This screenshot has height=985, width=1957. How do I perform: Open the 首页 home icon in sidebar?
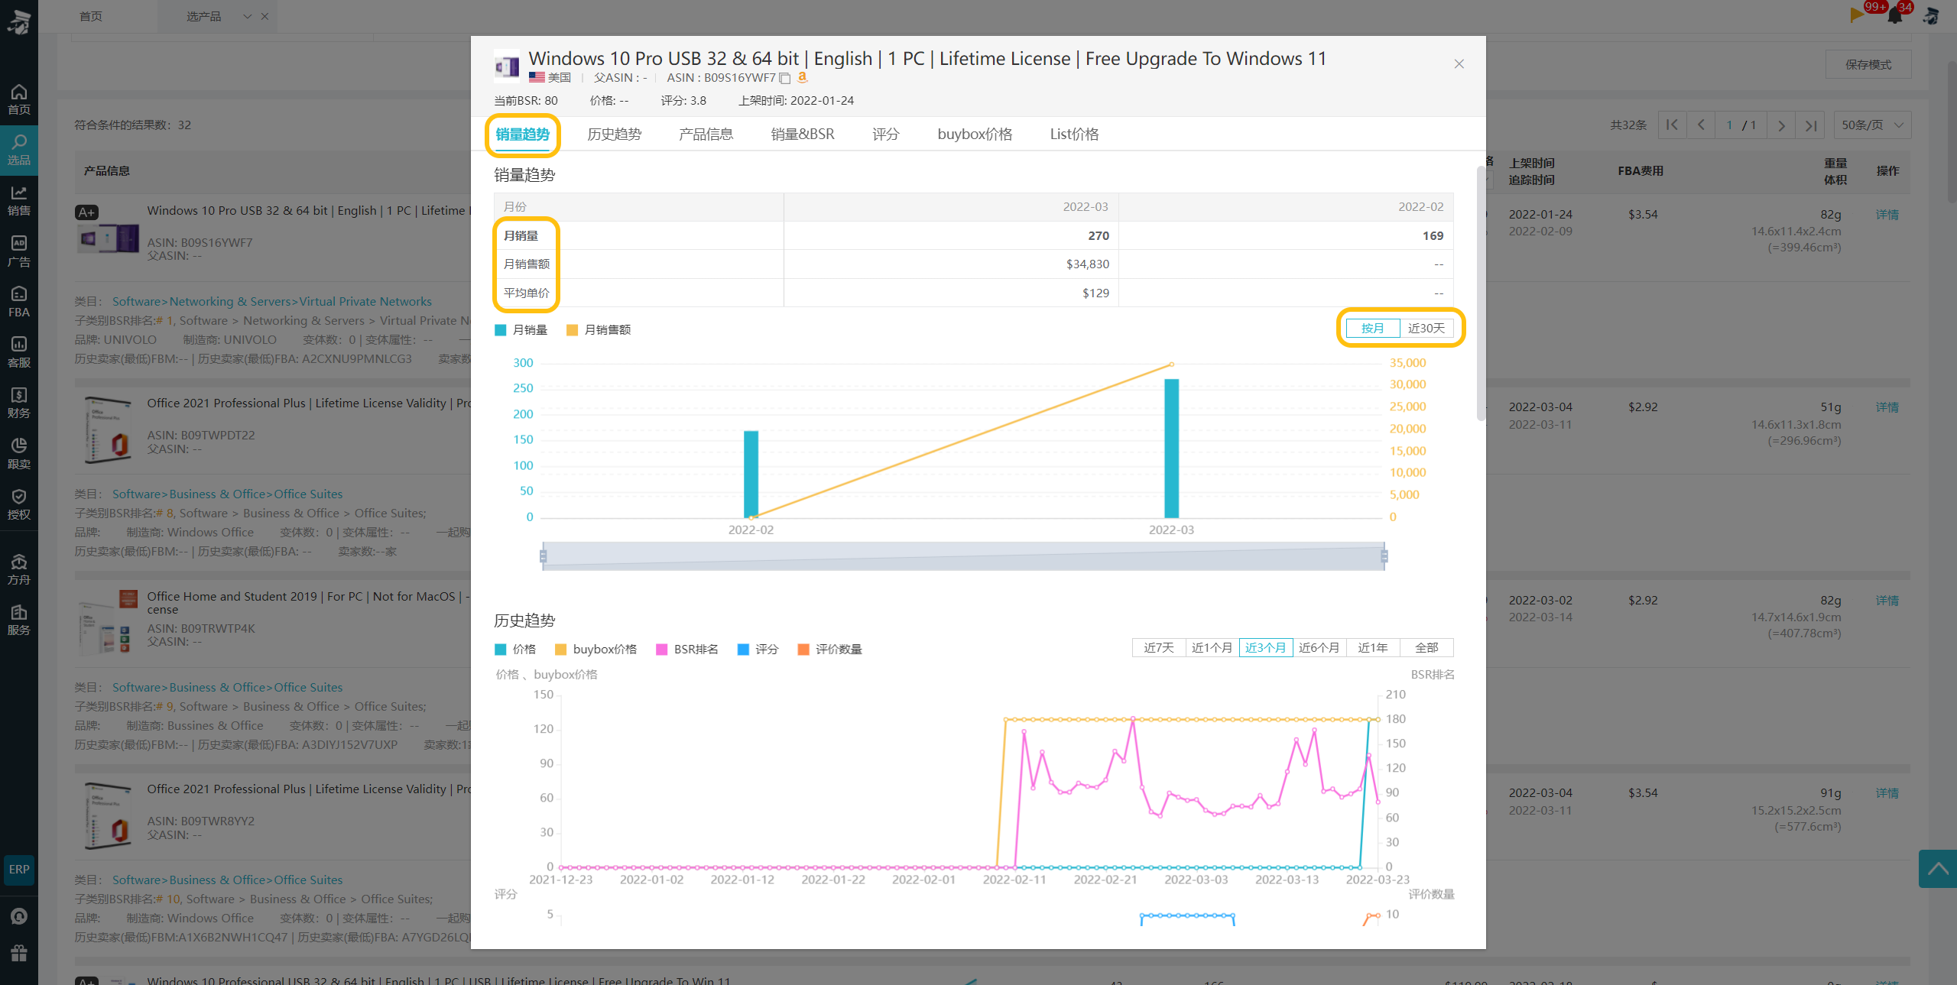19,100
